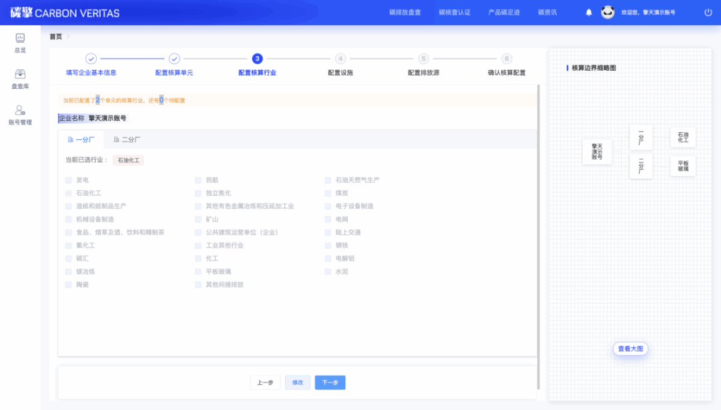Open 碳排放盘查 in top navigation
The height and width of the screenshot is (410, 721).
[x=405, y=13]
